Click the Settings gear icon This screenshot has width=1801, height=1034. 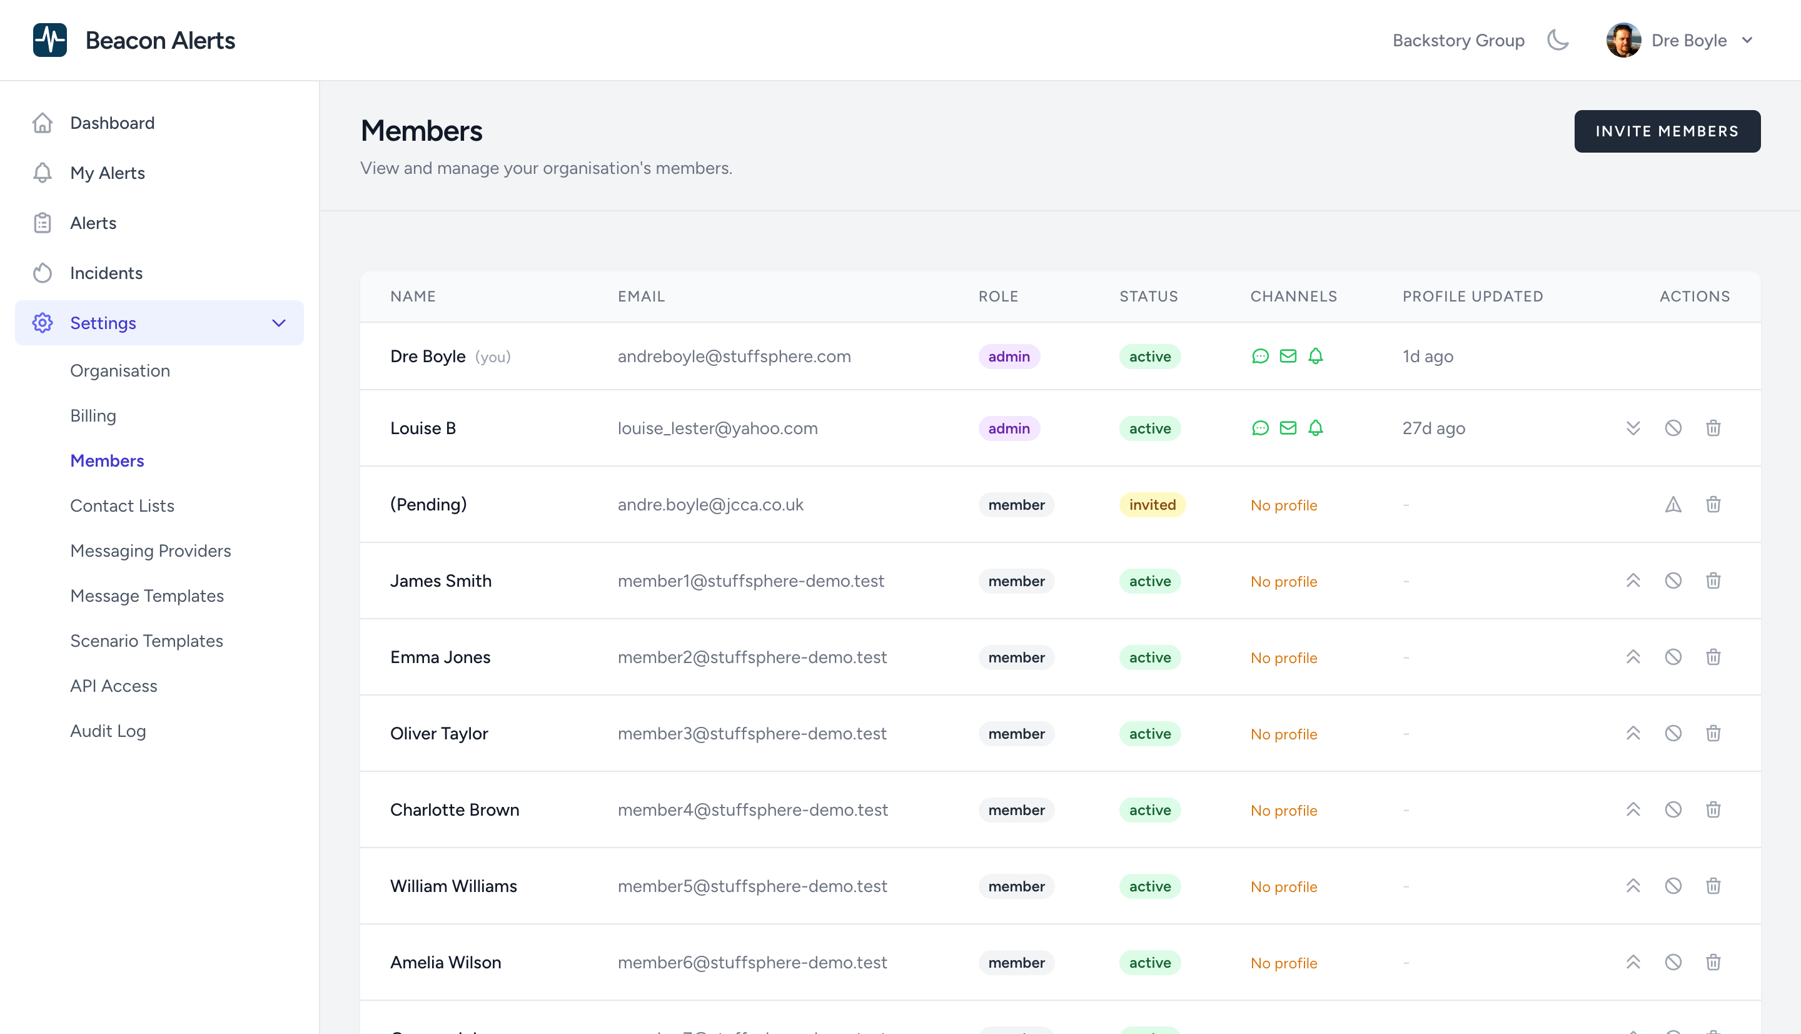coord(43,322)
